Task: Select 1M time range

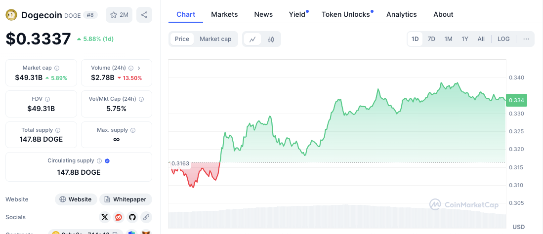Action: [x=449, y=39]
